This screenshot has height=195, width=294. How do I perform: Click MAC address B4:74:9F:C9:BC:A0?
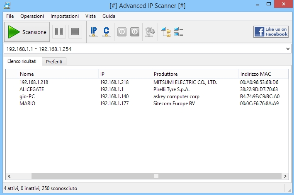tap(260, 96)
